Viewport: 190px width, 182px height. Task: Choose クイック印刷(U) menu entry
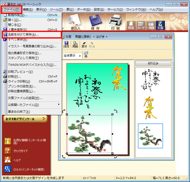32,82
